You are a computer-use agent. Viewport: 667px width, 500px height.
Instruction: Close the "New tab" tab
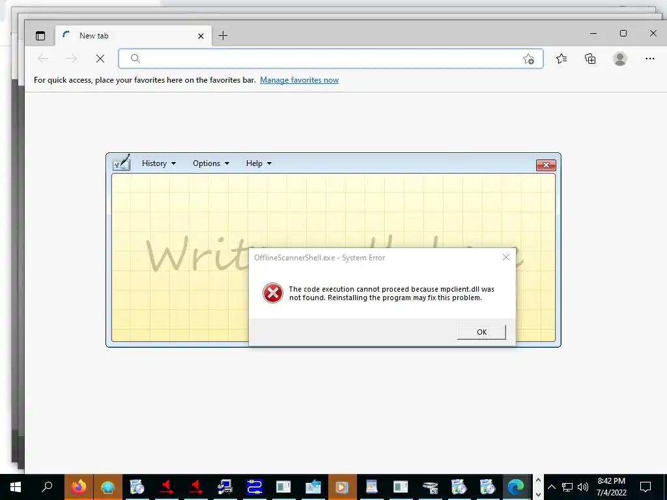coord(201,36)
